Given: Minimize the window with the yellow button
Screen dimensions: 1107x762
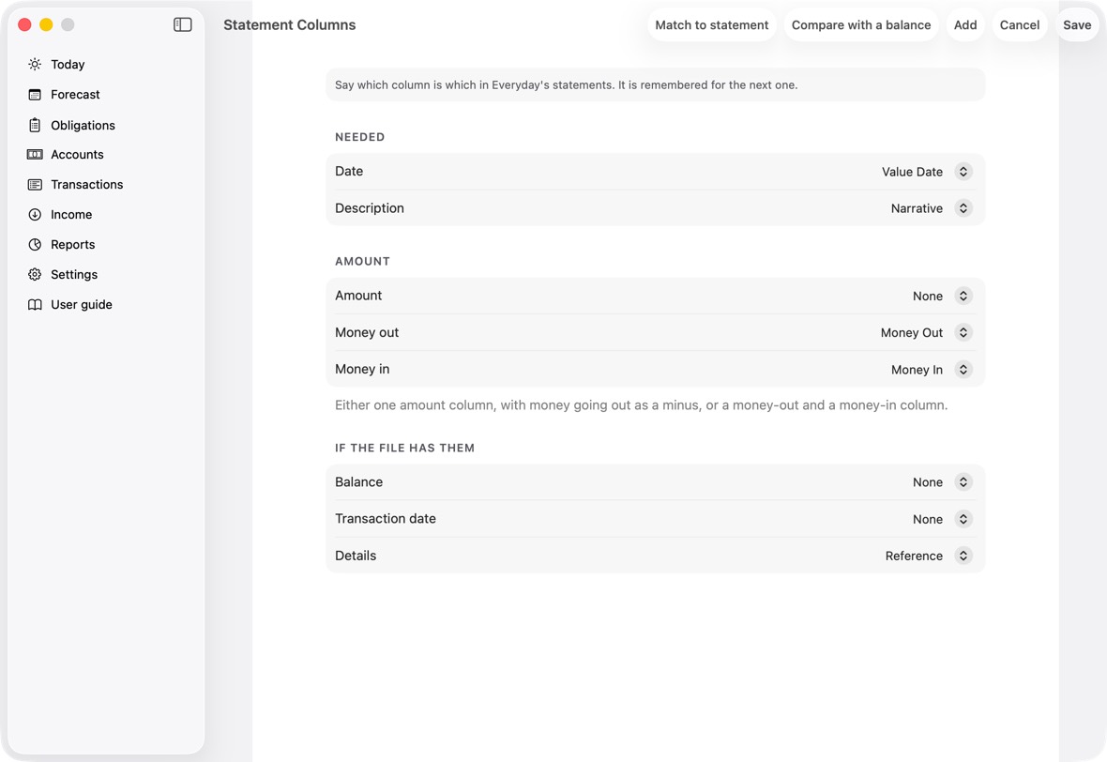Looking at the screenshot, I should 46,24.
